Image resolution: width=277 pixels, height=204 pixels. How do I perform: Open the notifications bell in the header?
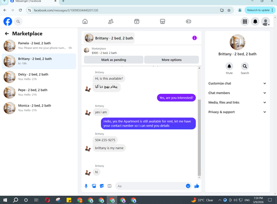255,22
